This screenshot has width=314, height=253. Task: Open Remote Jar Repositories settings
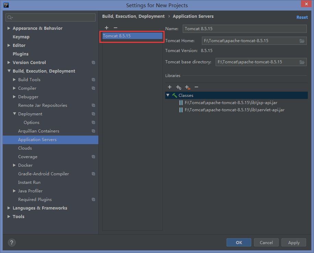[x=43, y=105]
